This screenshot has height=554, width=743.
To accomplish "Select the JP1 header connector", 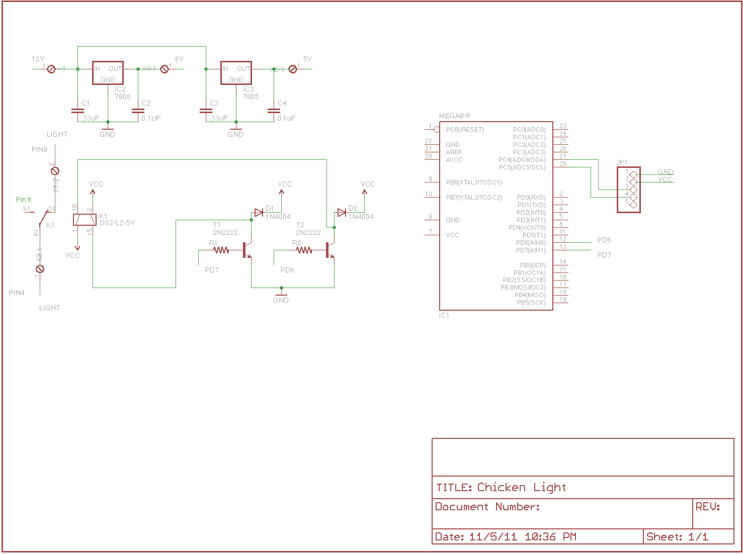I will [629, 190].
